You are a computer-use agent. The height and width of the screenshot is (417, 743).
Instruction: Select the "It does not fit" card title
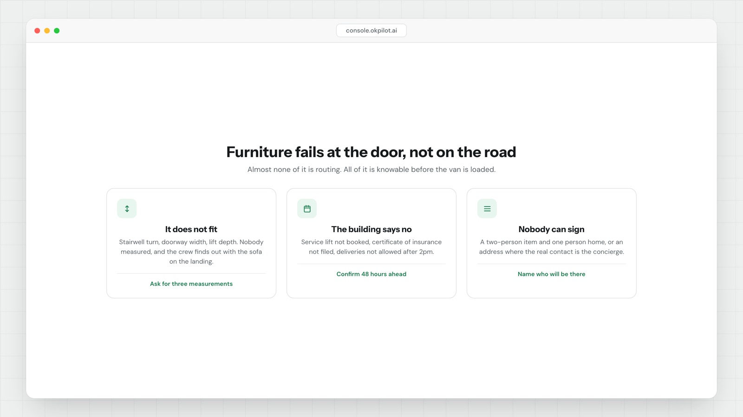tap(191, 229)
